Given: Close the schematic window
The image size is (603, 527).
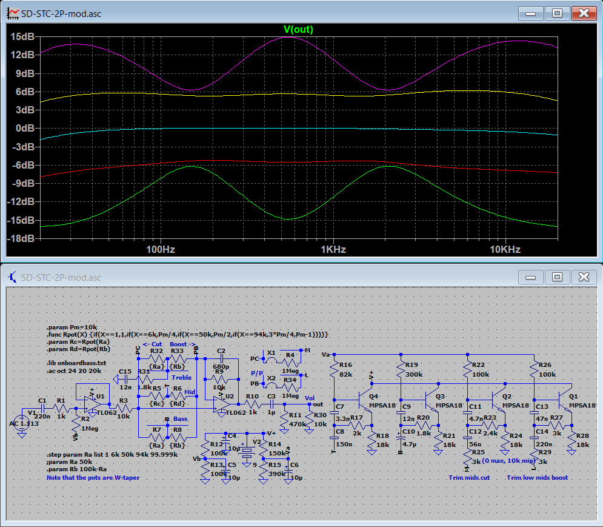Looking at the screenshot, I should (x=584, y=277).
